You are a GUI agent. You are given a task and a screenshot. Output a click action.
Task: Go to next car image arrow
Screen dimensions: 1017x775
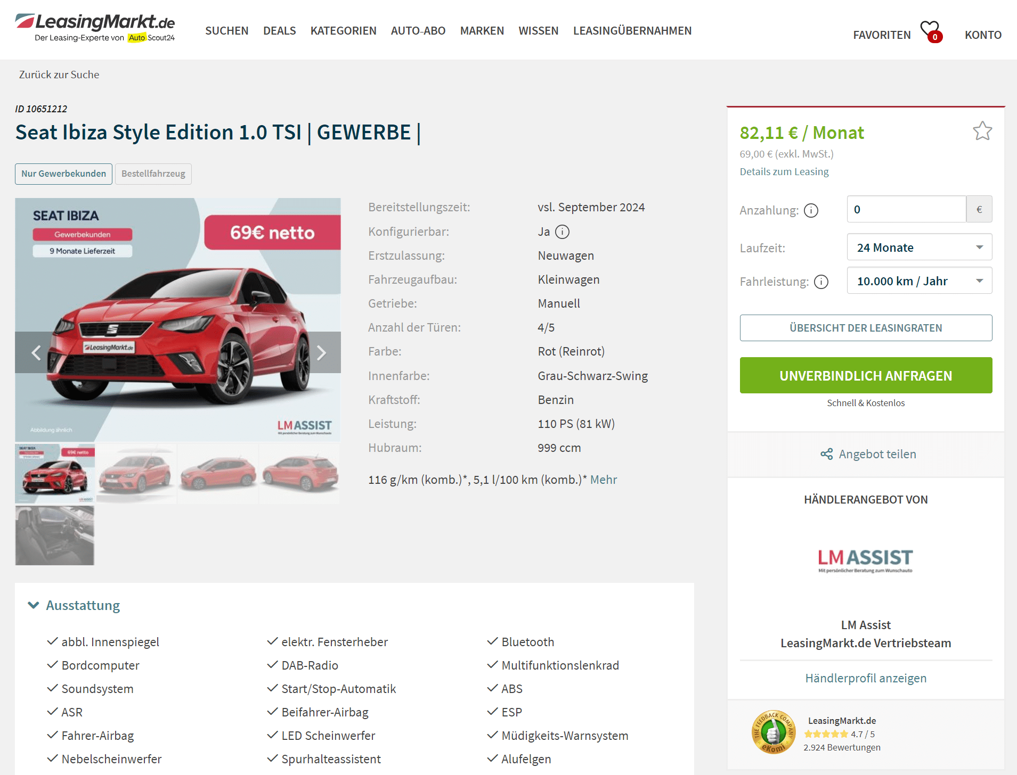[321, 352]
